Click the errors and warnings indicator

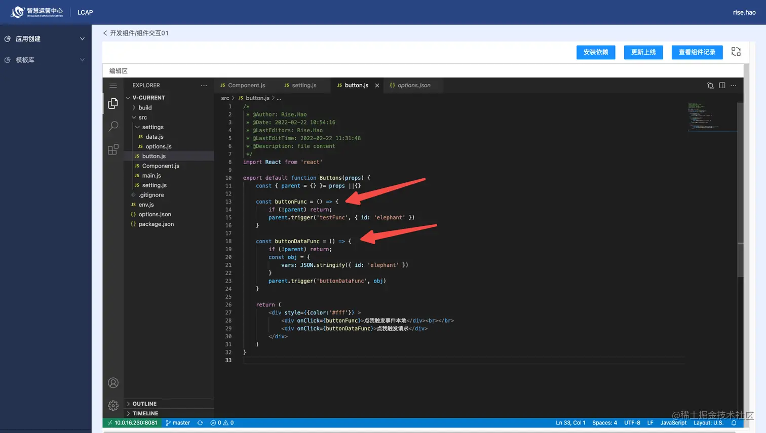(222, 423)
